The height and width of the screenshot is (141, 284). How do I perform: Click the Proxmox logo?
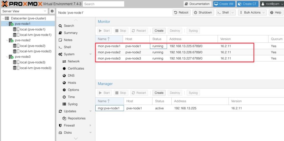[x=22, y=4]
